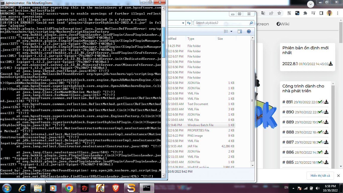Click the Chrome translate page icon
The image size is (343, 193).
coord(263,13)
